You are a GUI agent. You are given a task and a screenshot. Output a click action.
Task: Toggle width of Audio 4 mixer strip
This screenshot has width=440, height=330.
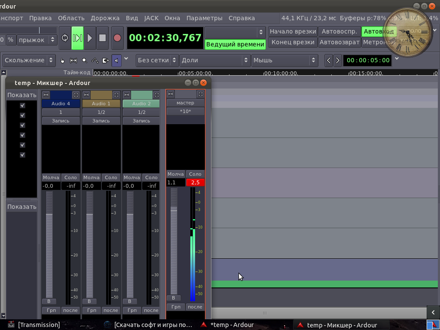click(46, 95)
